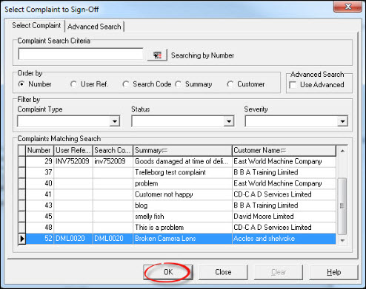Expand the Status filter dropdown
This screenshot has height=289, width=366.
point(229,121)
